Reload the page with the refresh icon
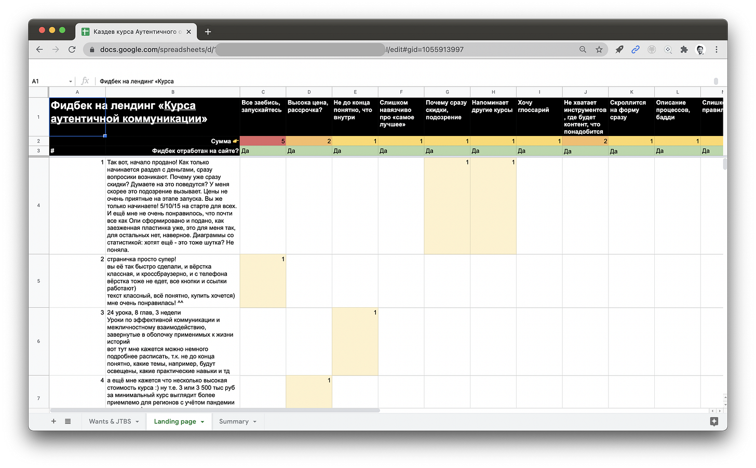 pos(72,49)
